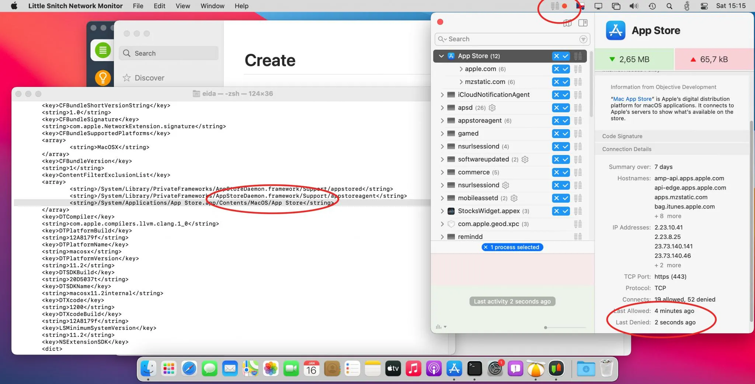Launch Safari from the Dock
Image resolution: width=755 pixels, height=384 pixels.
(x=189, y=368)
